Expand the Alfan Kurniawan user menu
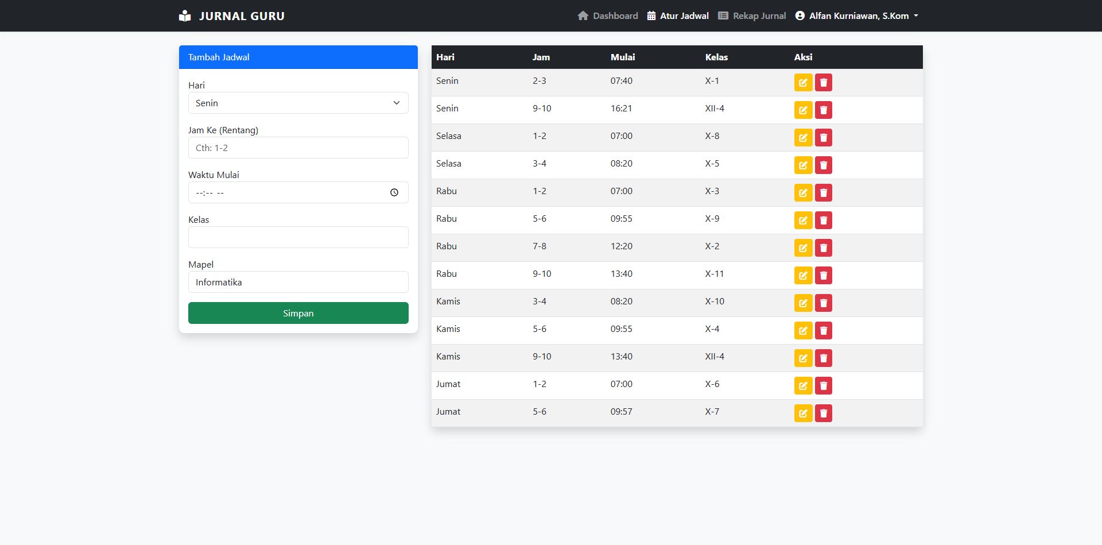This screenshot has height=545, width=1102. click(857, 16)
